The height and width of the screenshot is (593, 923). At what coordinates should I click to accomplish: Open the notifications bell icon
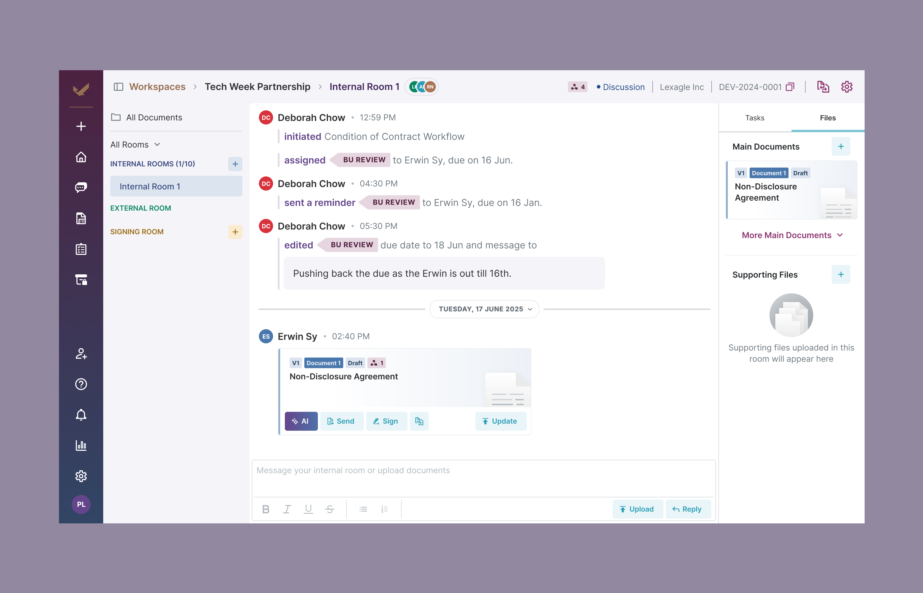81,415
